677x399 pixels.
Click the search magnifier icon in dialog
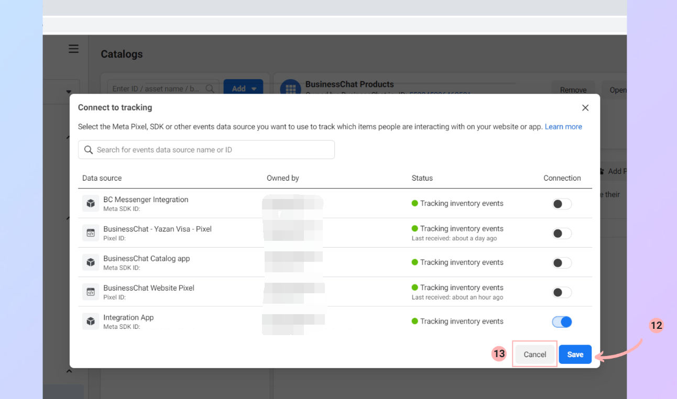point(89,150)
